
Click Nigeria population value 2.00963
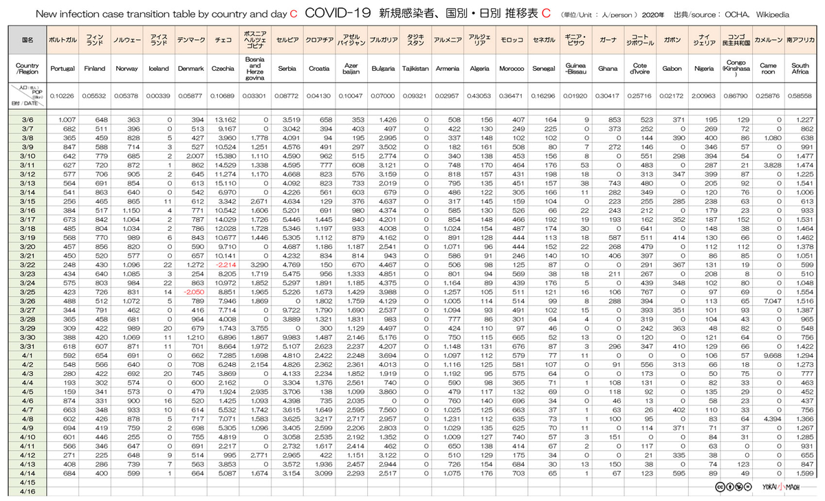tap(704, 95)
